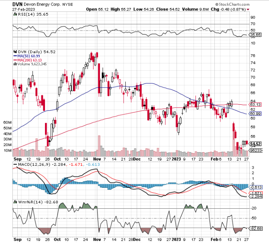269x244 pixels.
Task: Click the Nov label on the bottom date axis
Action: 97,239
